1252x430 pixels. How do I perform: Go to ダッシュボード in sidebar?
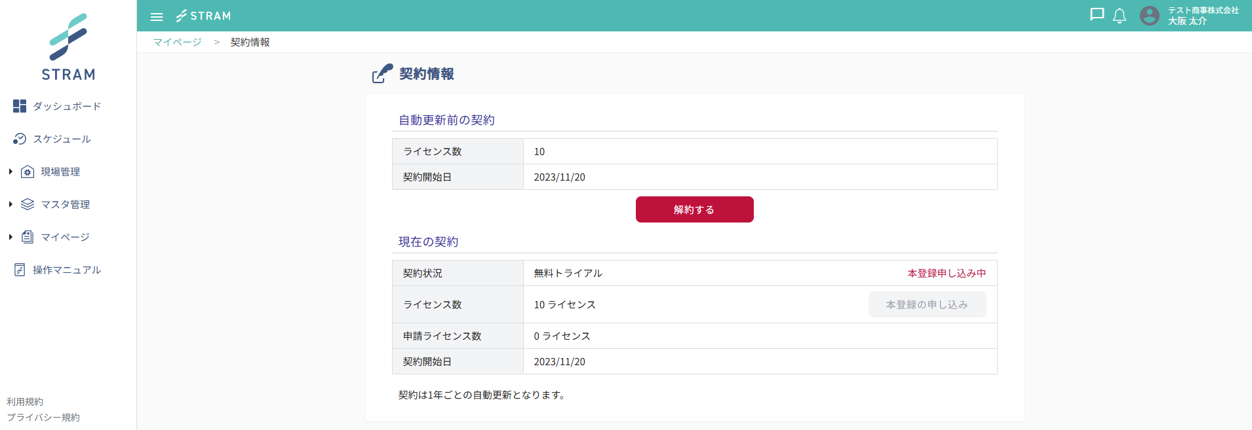[x=67, y=106]
